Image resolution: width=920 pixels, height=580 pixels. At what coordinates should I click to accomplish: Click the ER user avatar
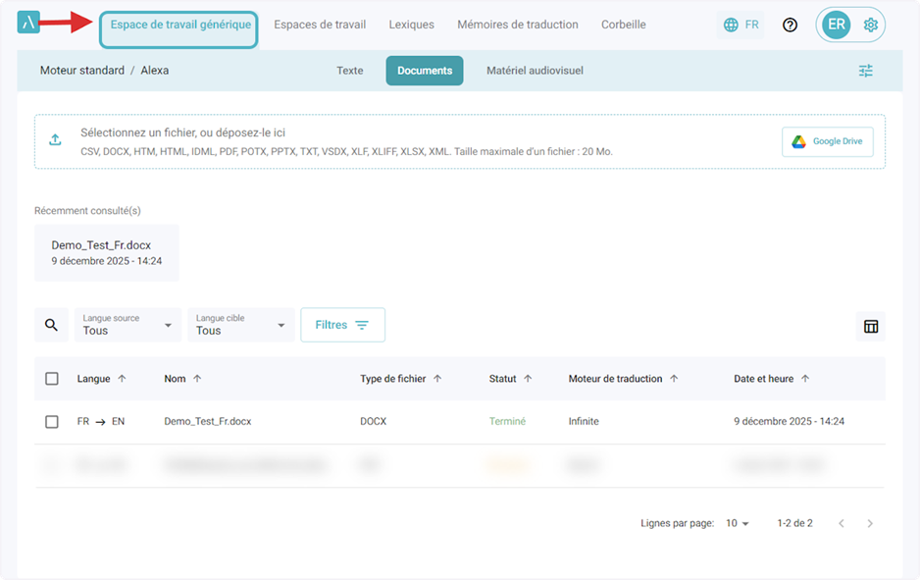coord(837,25)
